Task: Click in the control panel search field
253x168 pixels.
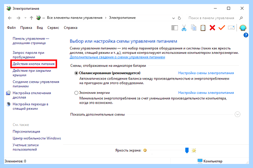Action: 211,18
